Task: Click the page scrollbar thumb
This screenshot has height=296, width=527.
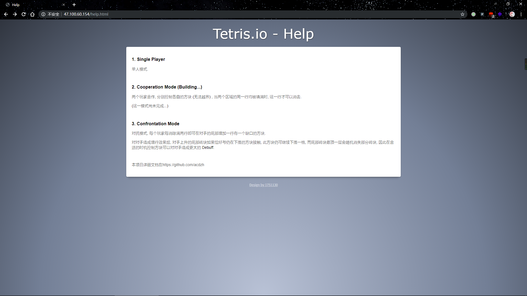Action: tap(526, 64)
